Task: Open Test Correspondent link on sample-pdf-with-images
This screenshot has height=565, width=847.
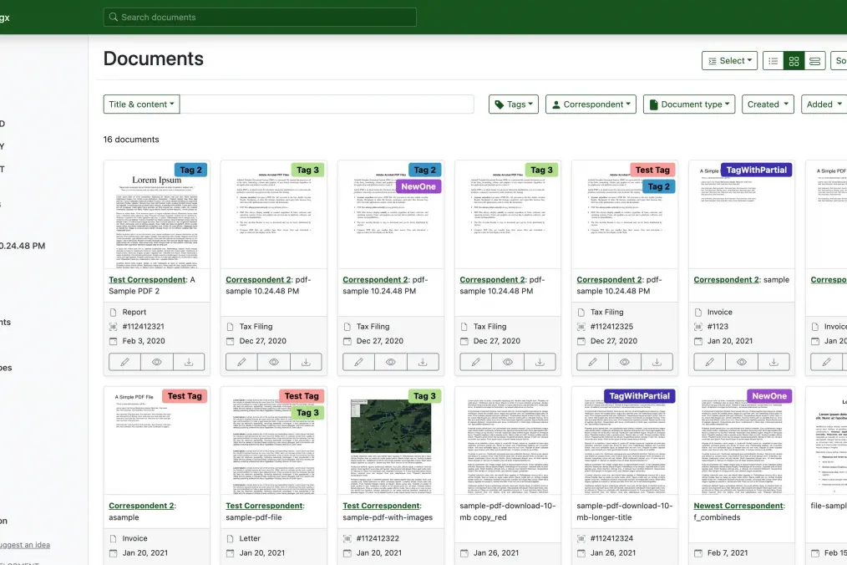Action: point(382,506)
